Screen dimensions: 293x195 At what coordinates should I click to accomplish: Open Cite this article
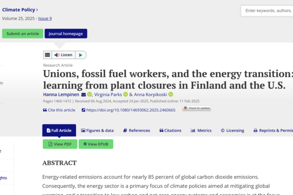coord(59,110)
